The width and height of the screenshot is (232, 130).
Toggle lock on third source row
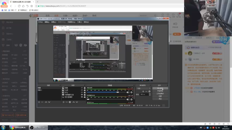click(85, 92)
